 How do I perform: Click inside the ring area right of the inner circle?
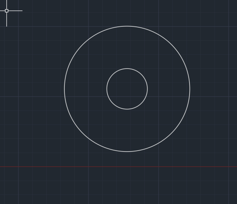point(169,89)
